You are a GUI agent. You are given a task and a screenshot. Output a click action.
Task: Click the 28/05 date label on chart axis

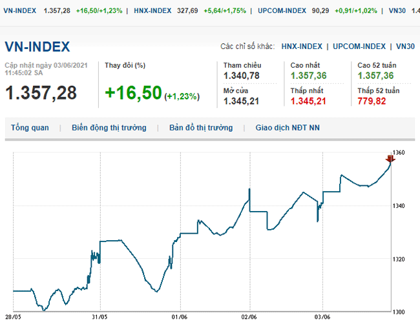13,317
